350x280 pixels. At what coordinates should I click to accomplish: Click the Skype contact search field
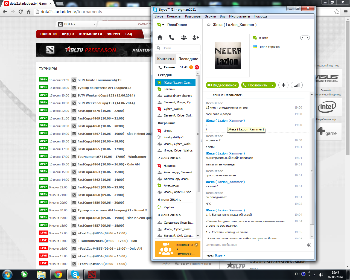coord(178,48)
